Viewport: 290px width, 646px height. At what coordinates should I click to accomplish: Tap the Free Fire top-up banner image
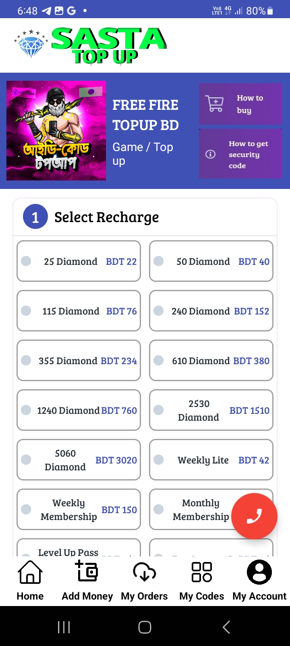click(x=56, y=130)
